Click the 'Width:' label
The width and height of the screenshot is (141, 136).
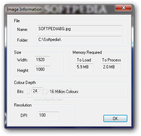[22, 60]
